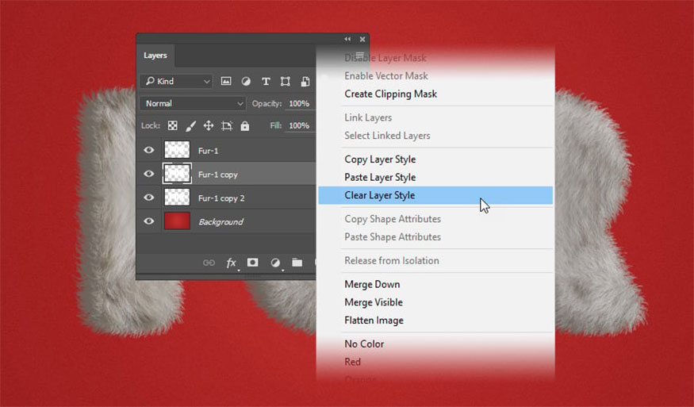The height and width of the screenshot is (407, 694).
Task: Switch to the Layers tab
Action: click(155, 56)
